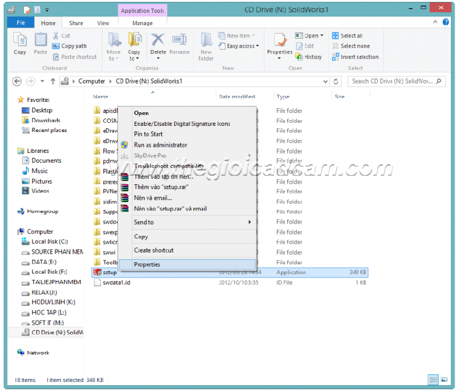Choose Nén và email...
457x390 pixels.
(x=187, y=198)
